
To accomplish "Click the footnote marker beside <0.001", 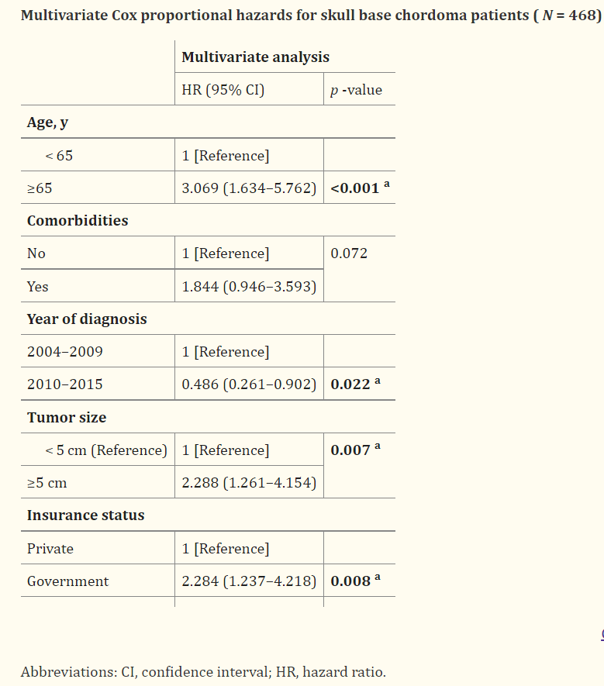I will tap(386, 186).
